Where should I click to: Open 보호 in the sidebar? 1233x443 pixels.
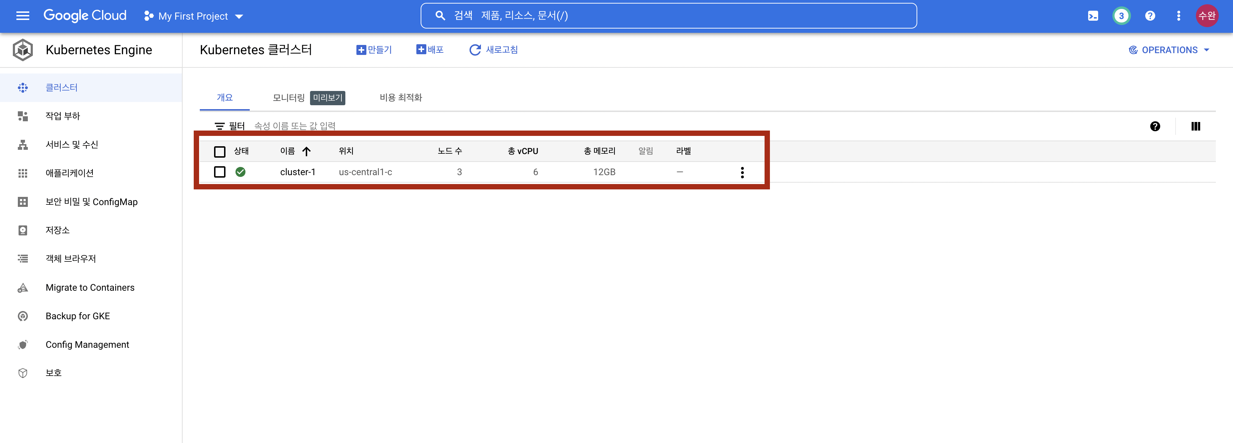tap(91, 373)
